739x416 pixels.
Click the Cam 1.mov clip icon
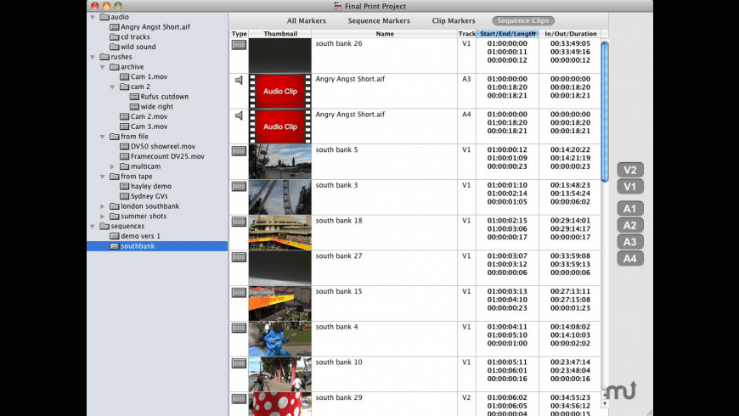click(x=124, y=76)
